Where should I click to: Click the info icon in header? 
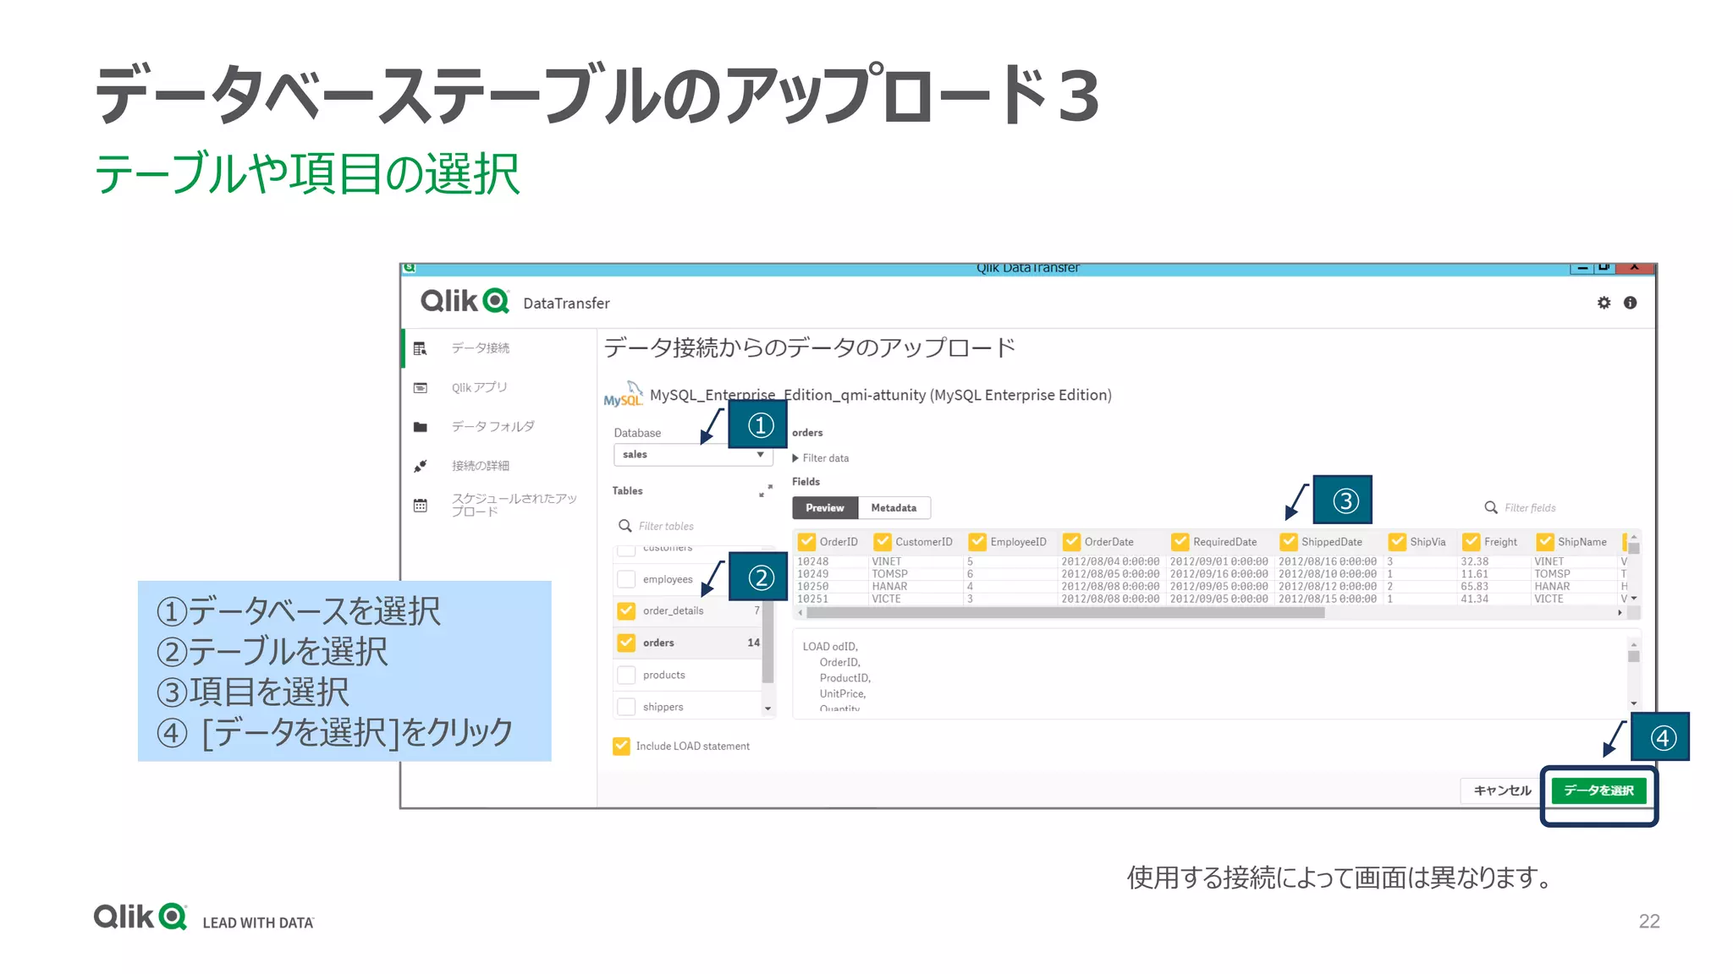1630,303
